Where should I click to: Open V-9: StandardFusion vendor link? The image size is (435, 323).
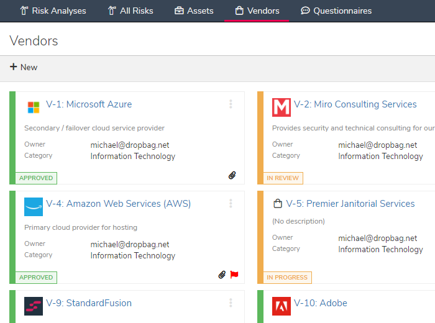click(89, 303)
